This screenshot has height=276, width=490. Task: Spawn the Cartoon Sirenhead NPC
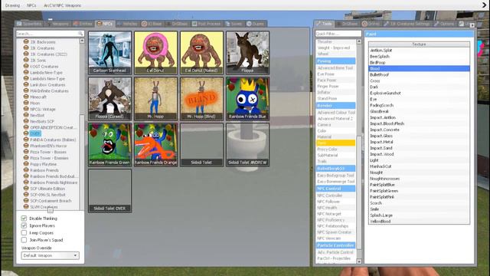point(109,53)
